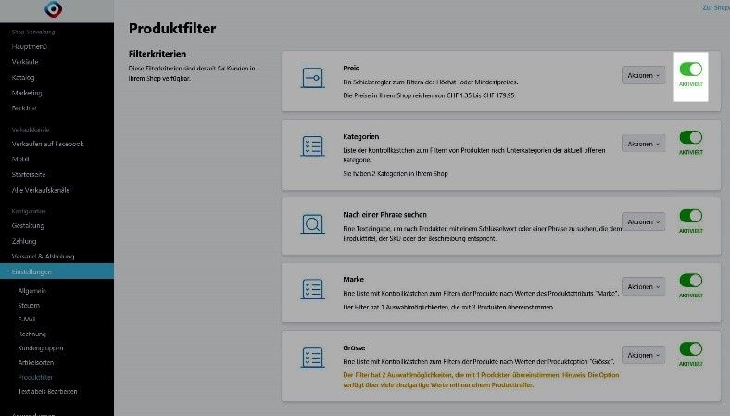Screen dimensions: 730x416
Task: Click the Grösse filter title
Action: (354, 348)
